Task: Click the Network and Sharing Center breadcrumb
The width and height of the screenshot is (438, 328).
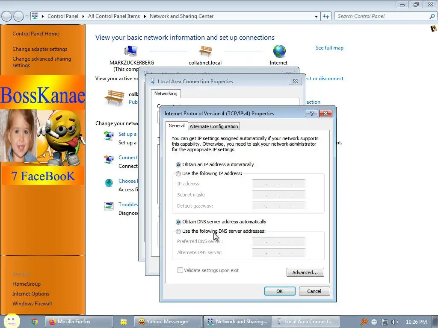Action: [x=181, y=16]
